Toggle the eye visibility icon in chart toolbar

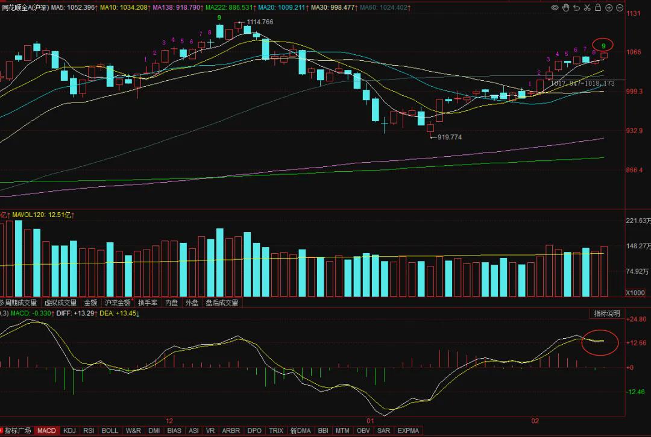pyautogui.click(x=555, y=8)
